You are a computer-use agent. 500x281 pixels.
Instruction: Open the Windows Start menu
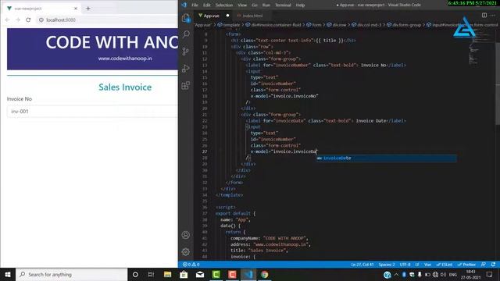click(8, 275)
